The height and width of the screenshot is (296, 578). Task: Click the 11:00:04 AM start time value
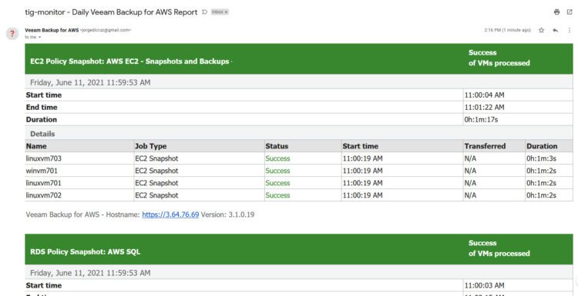pos(485,95)
